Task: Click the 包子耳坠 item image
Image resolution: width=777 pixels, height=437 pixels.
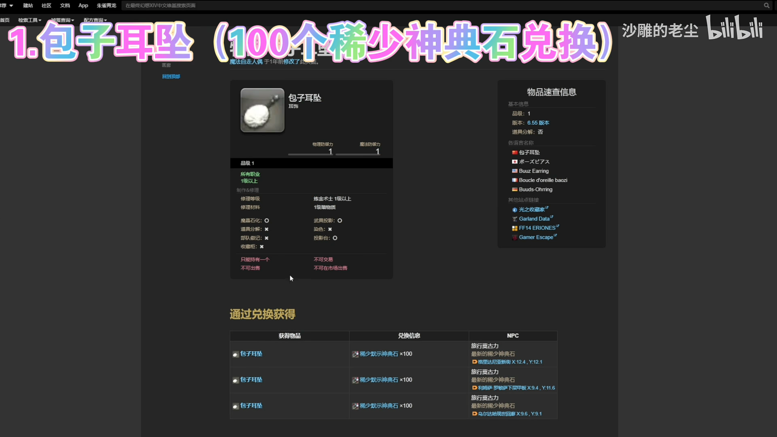Action: coord(262,110)
